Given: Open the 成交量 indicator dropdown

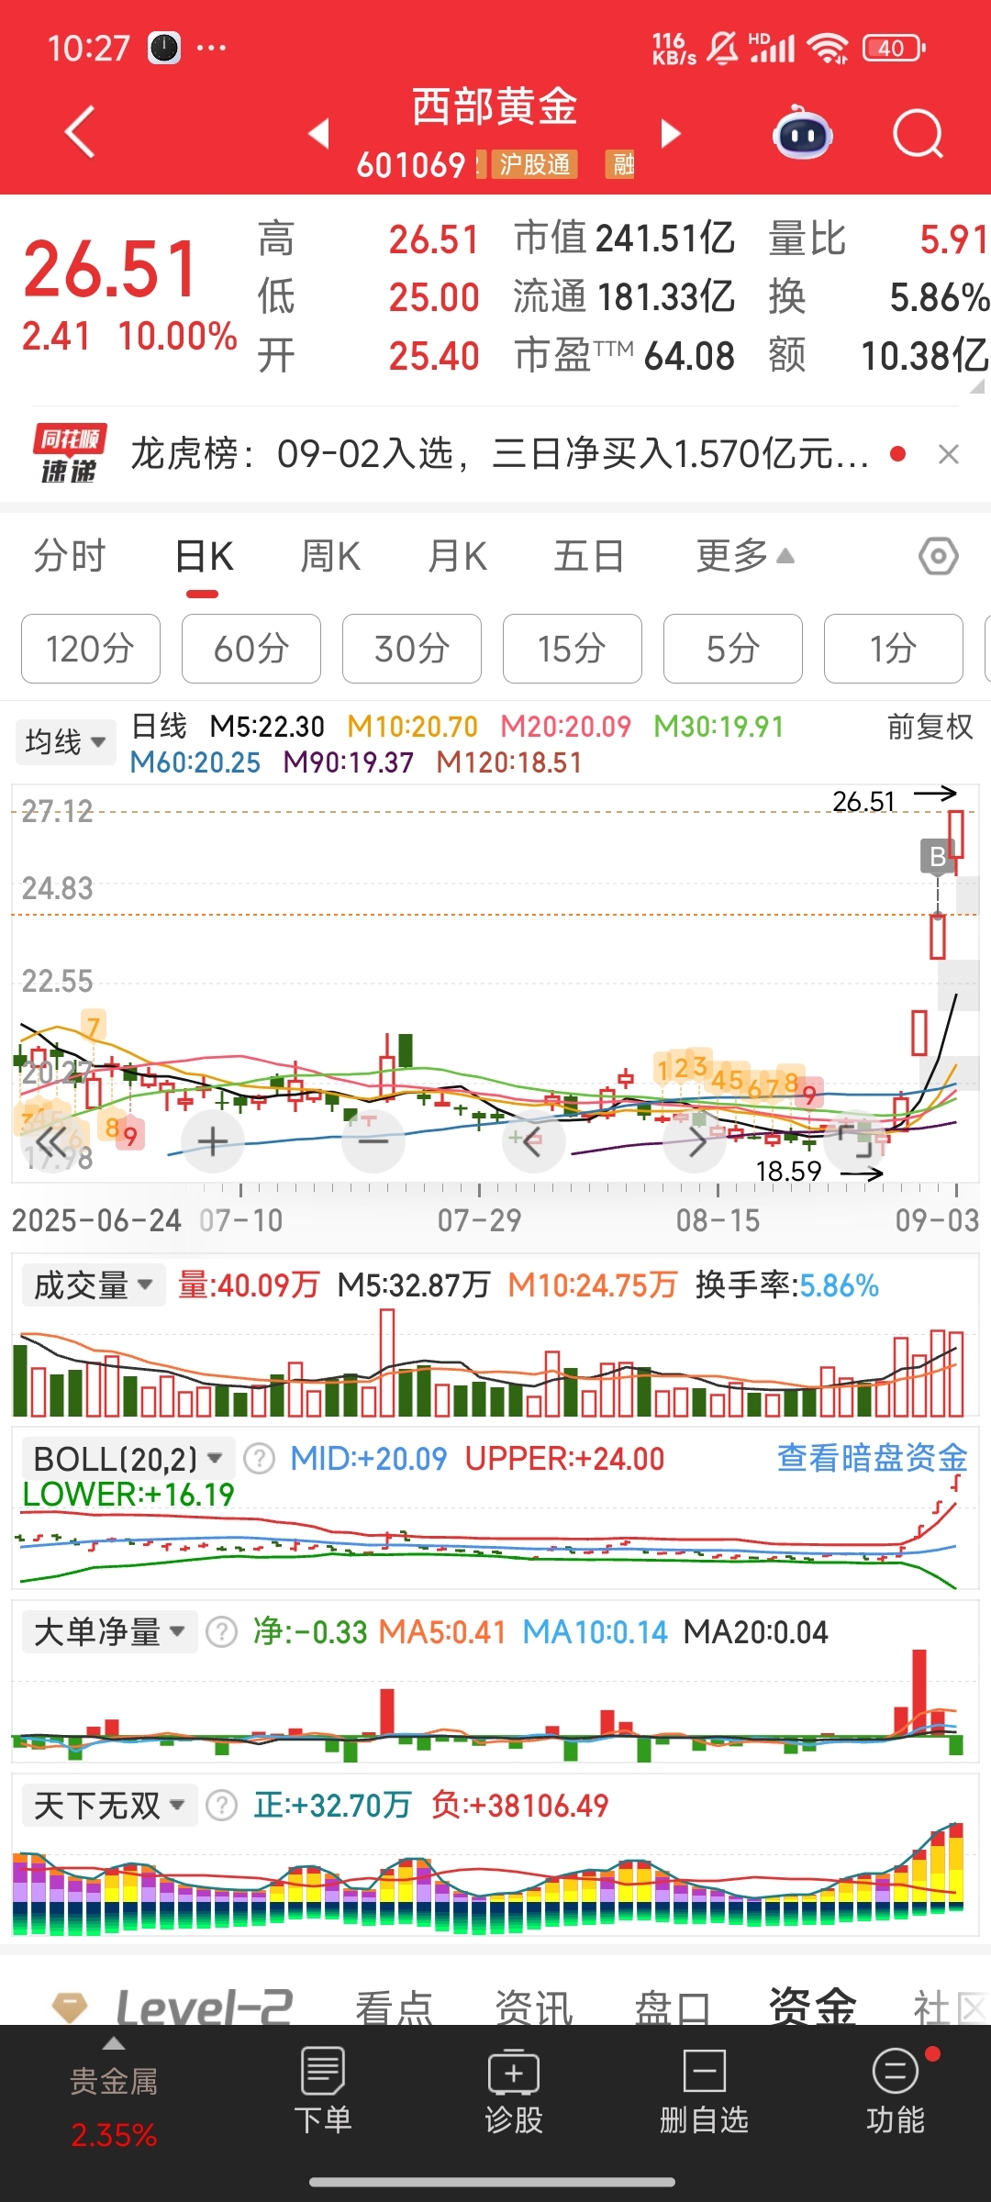Looking at the screenshot, I should pyautogui.click(x=93, y=1284).
